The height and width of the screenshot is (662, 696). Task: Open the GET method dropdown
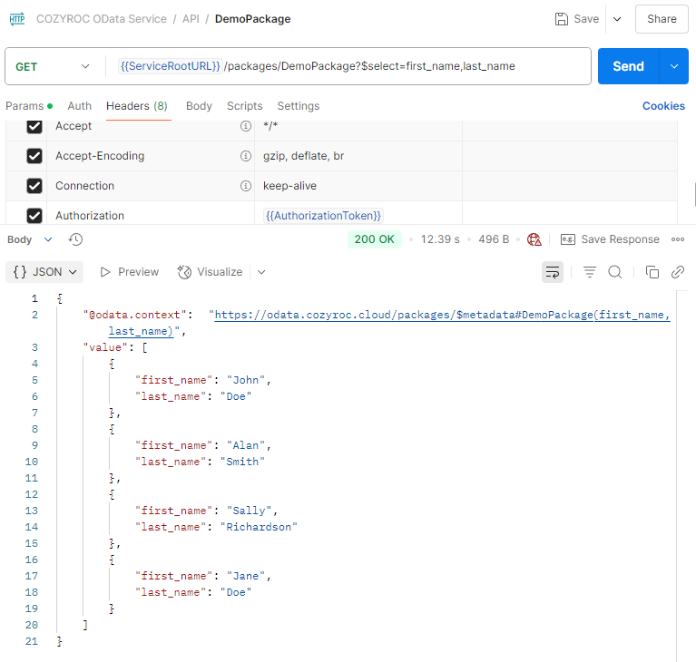54,66
